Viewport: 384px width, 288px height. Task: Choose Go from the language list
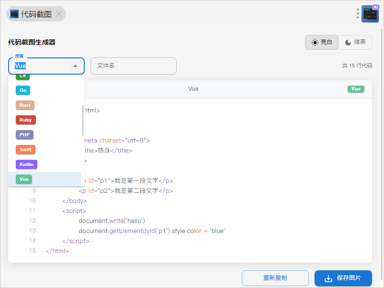tap(23, 90)
